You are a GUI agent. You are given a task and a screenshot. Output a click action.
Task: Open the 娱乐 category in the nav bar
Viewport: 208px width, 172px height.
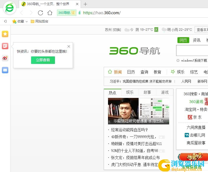[181, 72]
